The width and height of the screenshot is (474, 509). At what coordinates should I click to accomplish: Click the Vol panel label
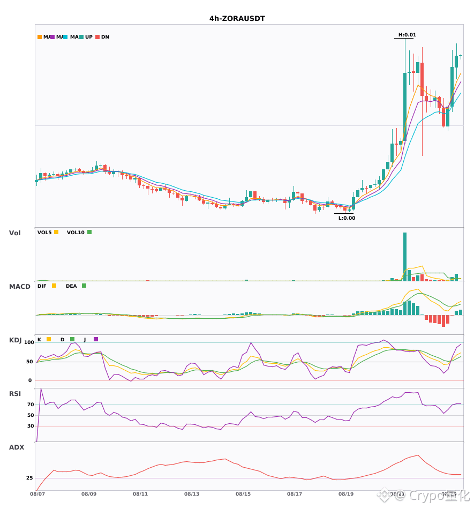(x=14, y=233)
